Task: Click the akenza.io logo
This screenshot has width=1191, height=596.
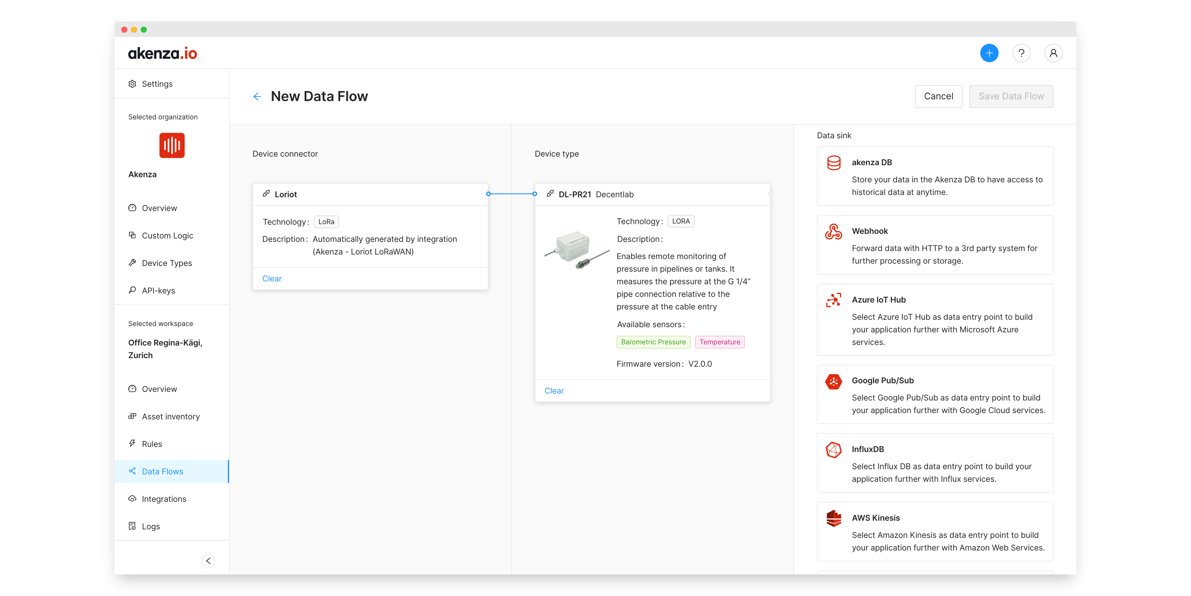Action: coord(162,54)
